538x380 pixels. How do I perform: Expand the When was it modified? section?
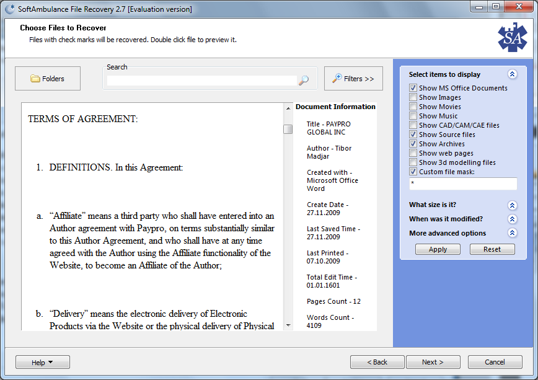click(512, 219)
